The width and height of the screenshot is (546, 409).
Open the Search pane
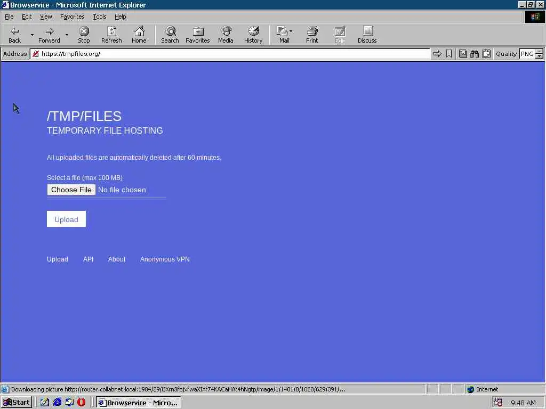tap(170, 35)
